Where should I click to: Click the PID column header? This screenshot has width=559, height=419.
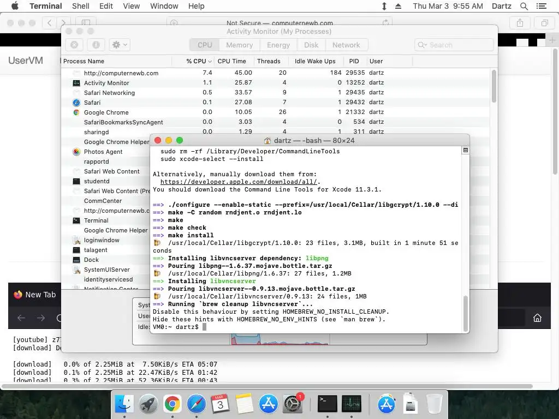tap(354, 61)
